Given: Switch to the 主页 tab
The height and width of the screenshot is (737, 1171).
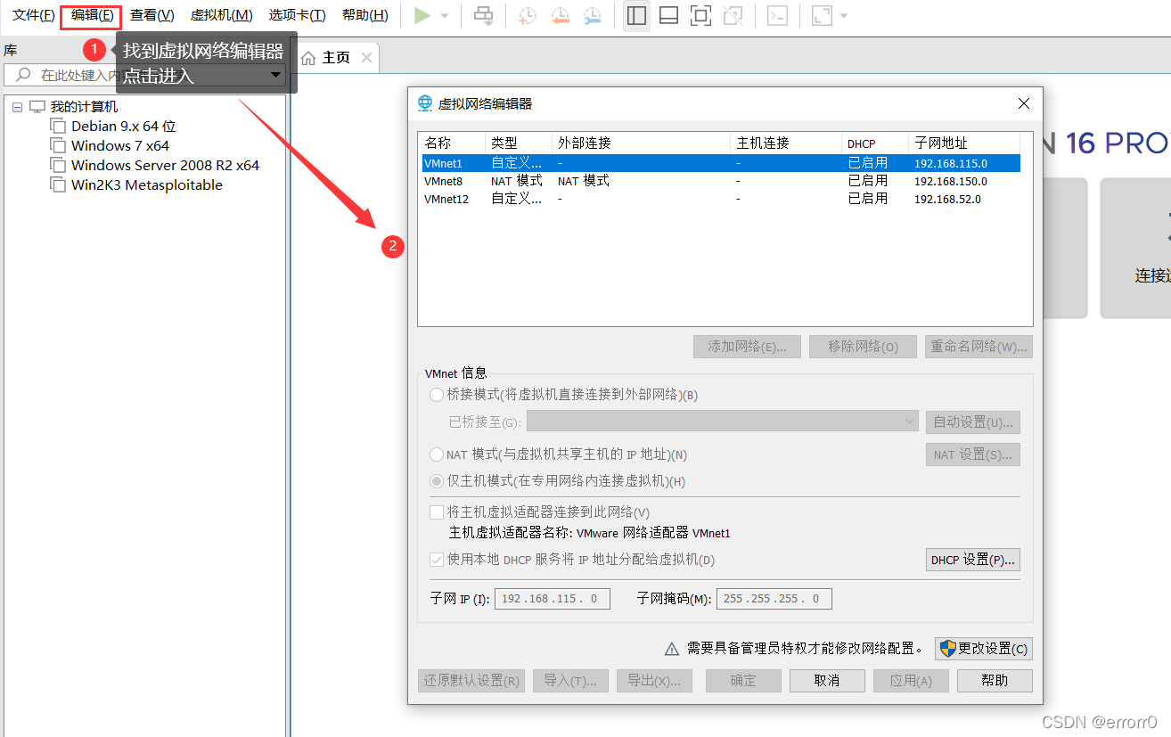Looking at the screenshot, I should (x=336, y=58).
